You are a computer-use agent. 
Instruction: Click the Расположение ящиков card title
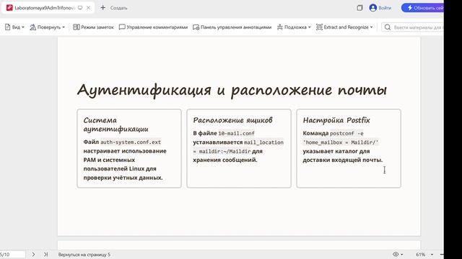(232, 120)
